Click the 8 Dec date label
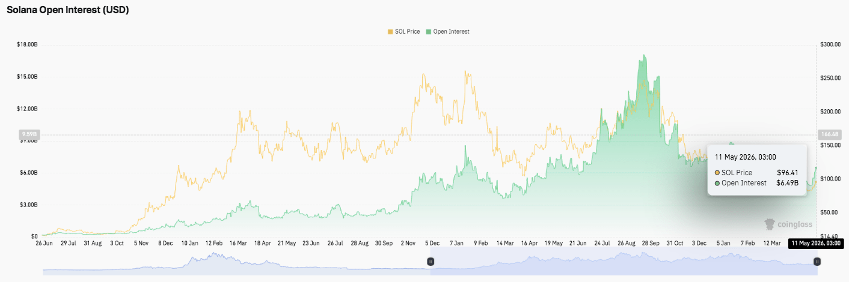Image resolution: width=849 pixels, height=282 pixels. coord(165,243)
